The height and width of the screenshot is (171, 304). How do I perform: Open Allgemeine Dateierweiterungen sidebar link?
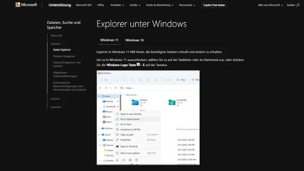pos(65,74)
